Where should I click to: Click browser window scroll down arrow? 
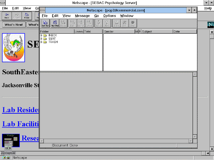[212, 149]
